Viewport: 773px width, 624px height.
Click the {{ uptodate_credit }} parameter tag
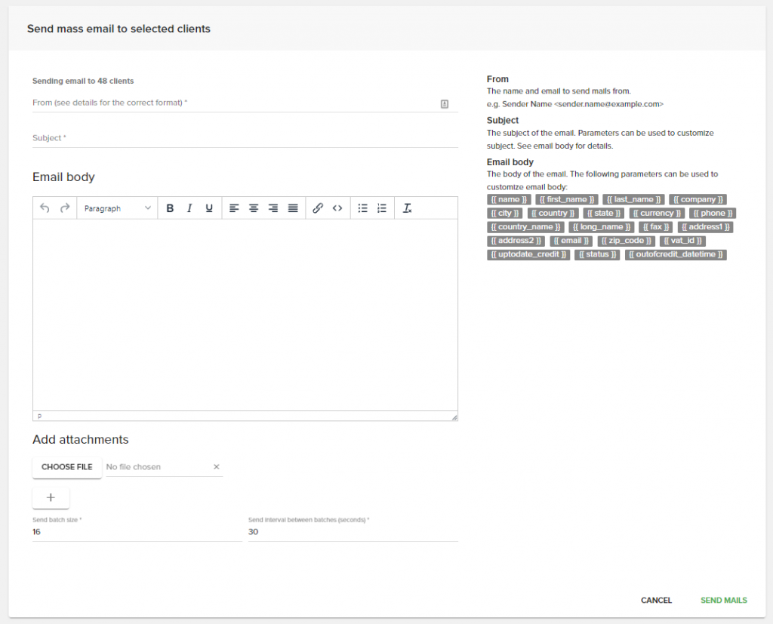tap(528, 254)
